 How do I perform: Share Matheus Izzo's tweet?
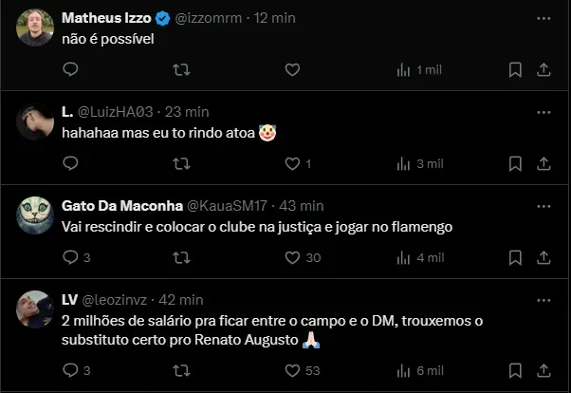(x=544, y=69)
